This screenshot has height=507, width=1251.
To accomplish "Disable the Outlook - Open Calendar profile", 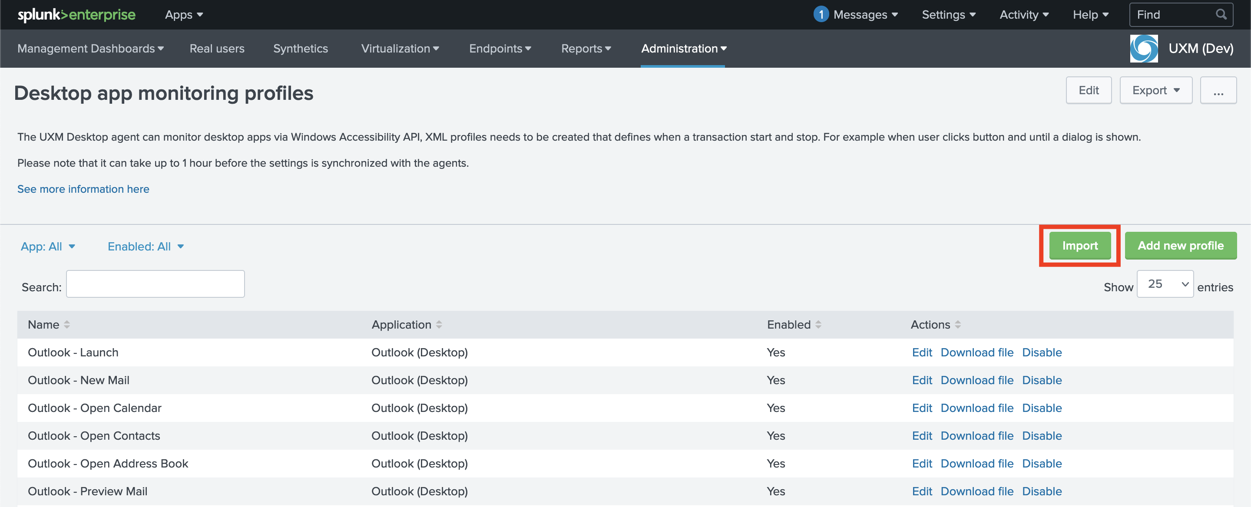I will coord(1041,408).
